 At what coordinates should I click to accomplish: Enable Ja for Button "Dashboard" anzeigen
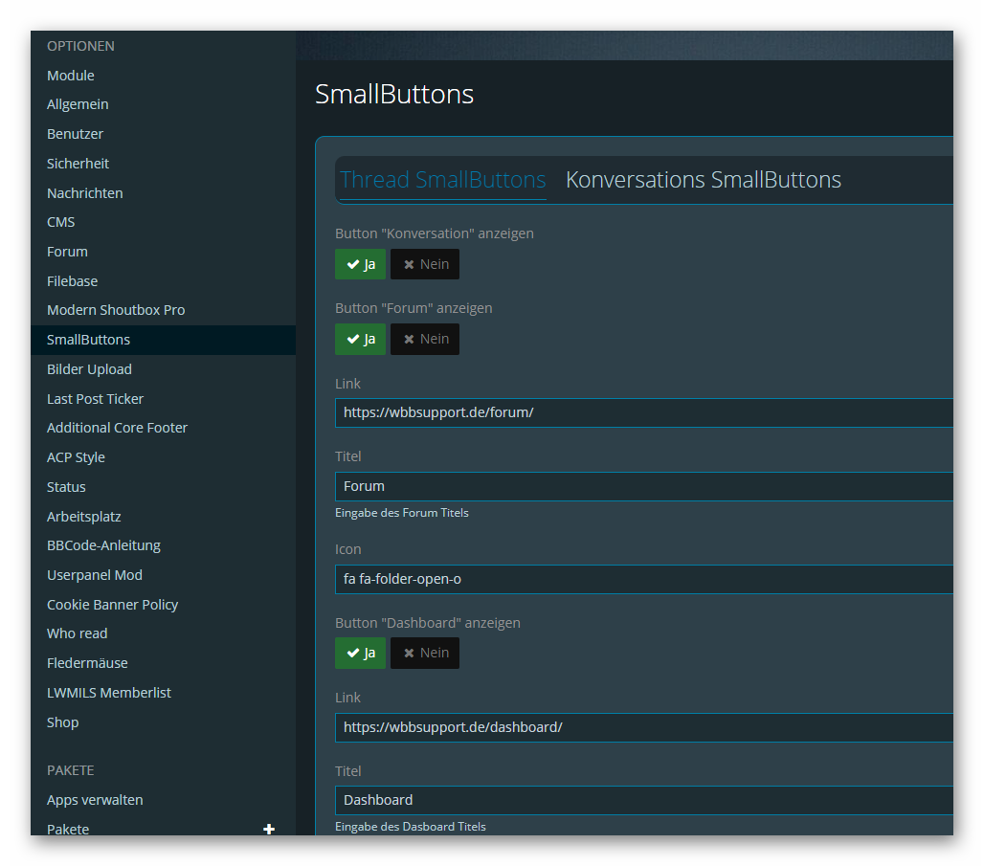click(x=360, y=653)
